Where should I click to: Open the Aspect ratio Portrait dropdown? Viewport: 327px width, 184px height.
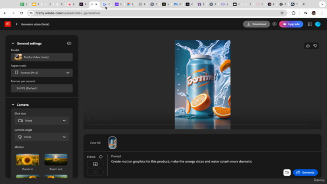[42, 73]
